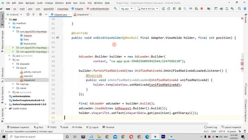This screenshot has width=248, height=140.
Task: Click the Windows Start button
Action: [x=4, y=136]
